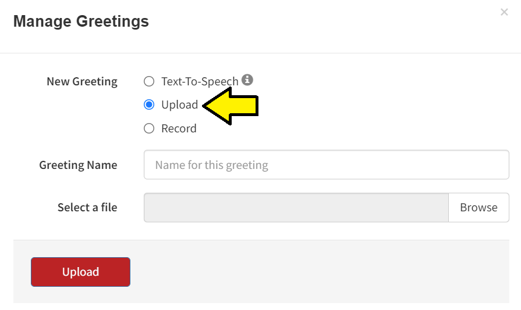Click the Greeting Name text field
The width and height of the screenshot is (521, 310).
(327, 165)
